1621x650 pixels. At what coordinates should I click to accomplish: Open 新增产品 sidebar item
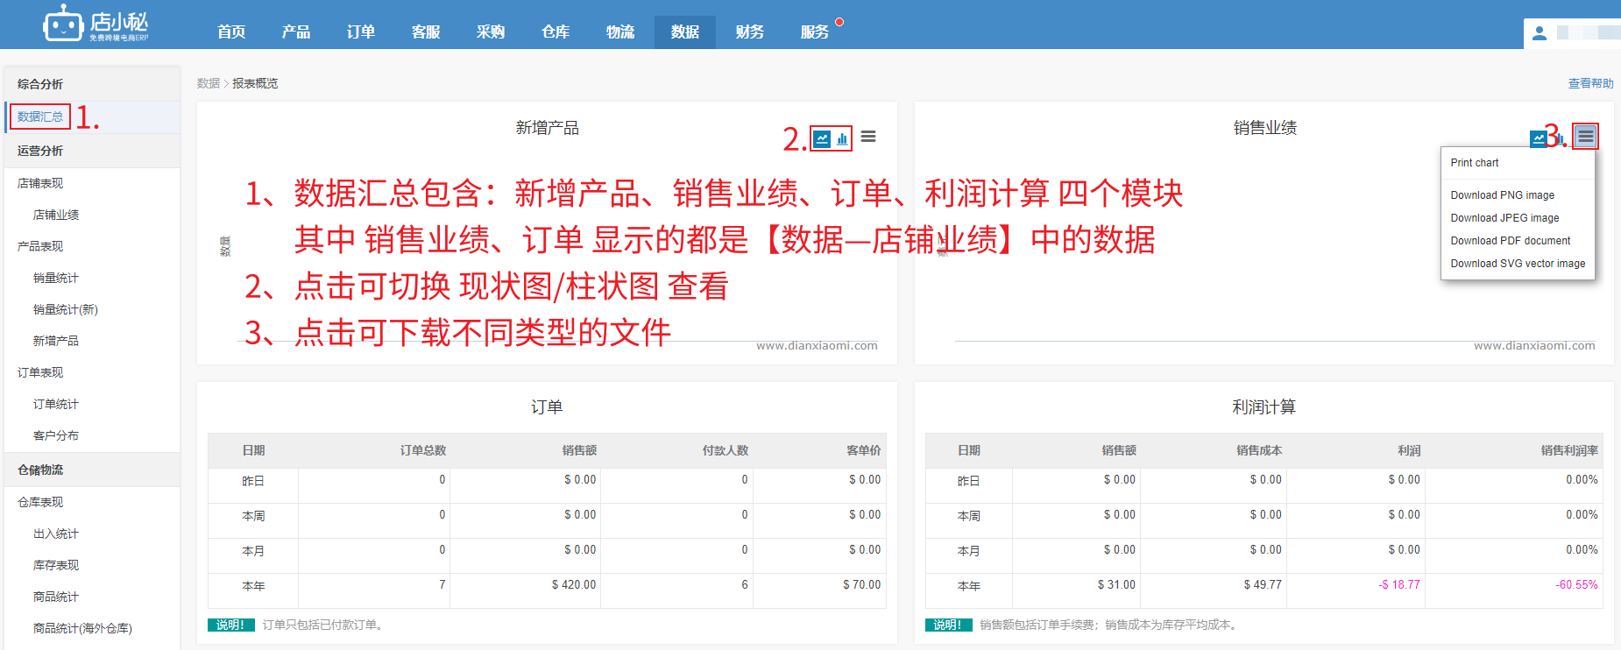point(56,341)
